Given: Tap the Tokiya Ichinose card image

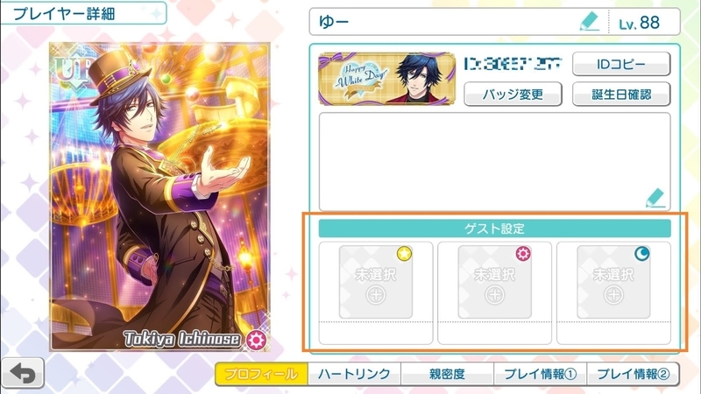Looking at the screenshot, I should 159,196.
